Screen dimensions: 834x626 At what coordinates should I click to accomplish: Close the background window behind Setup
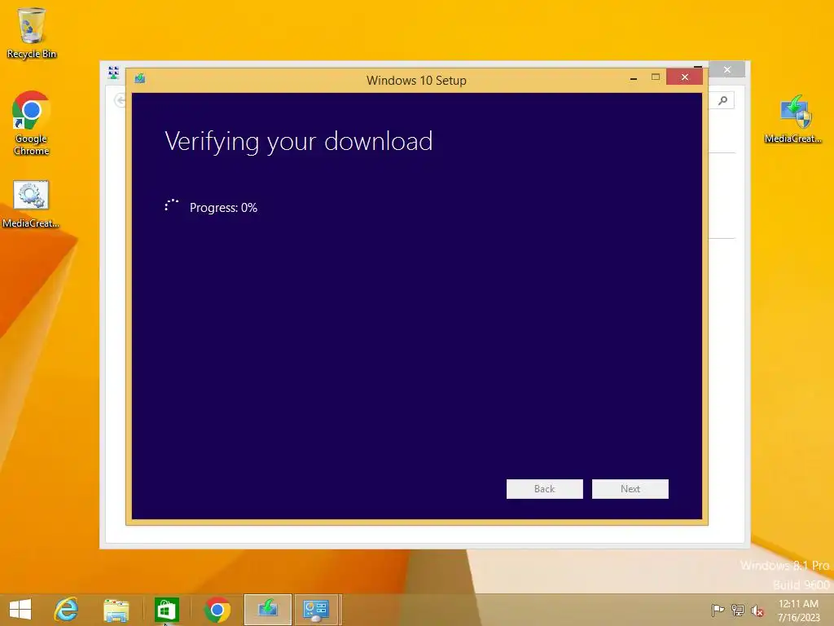727,70
